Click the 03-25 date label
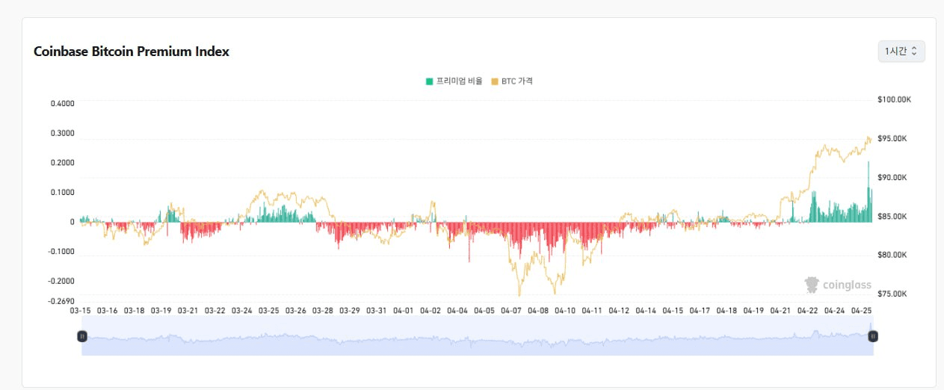 coord(269,310)
